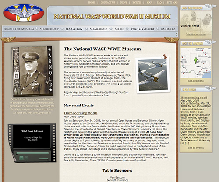The width and height of the screenshot is (219, 182).
Task: Click the Next Event sidebar heading
Action: [189, 90]
